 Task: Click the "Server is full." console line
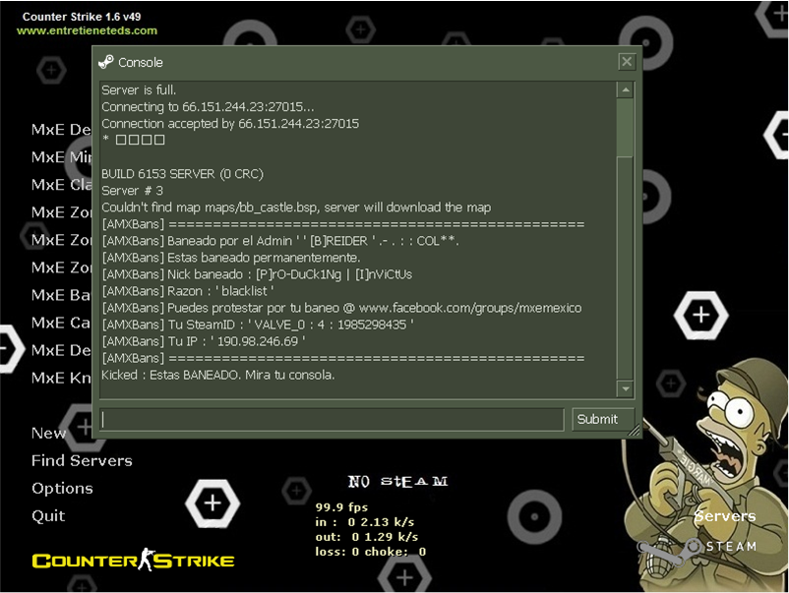(139, 90)
